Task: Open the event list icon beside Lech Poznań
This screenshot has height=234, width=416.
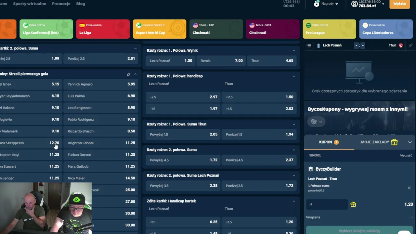Action: (x=309, y=45)
